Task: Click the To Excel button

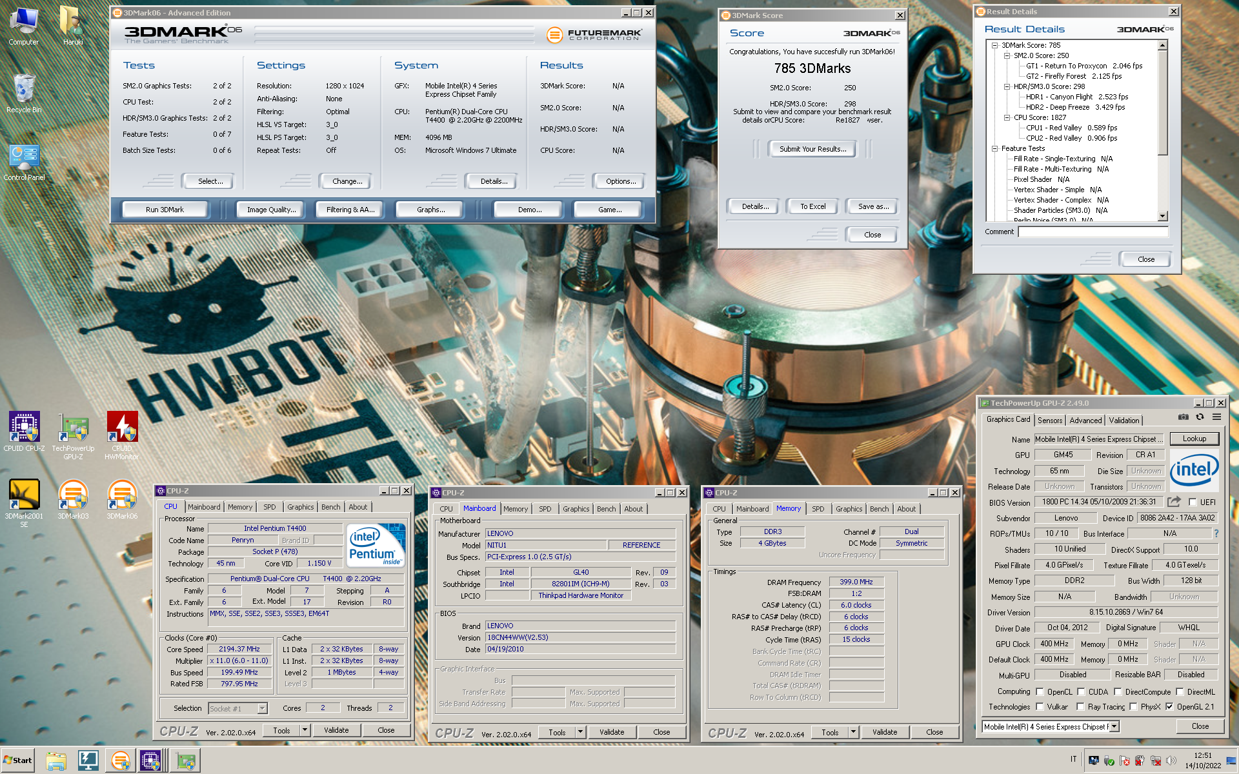Action: point(812,206)
